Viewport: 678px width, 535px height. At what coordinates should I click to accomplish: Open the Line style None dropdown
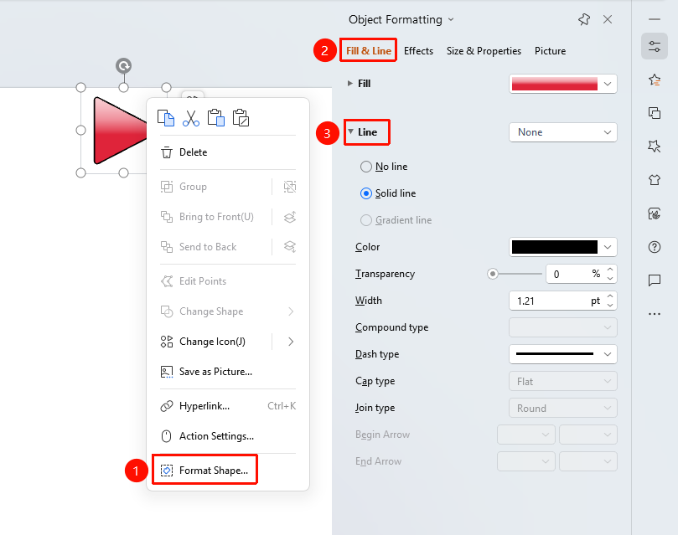coord(562,132)
